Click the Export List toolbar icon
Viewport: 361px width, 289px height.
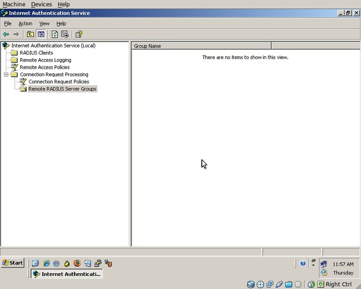pyautogui.click(x=65, y=34)
